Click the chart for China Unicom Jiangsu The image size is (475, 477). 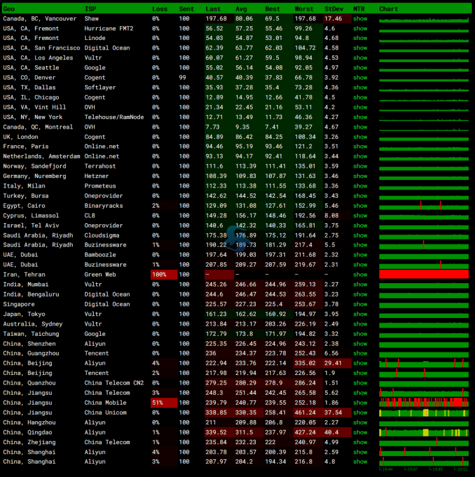[424, 412]
